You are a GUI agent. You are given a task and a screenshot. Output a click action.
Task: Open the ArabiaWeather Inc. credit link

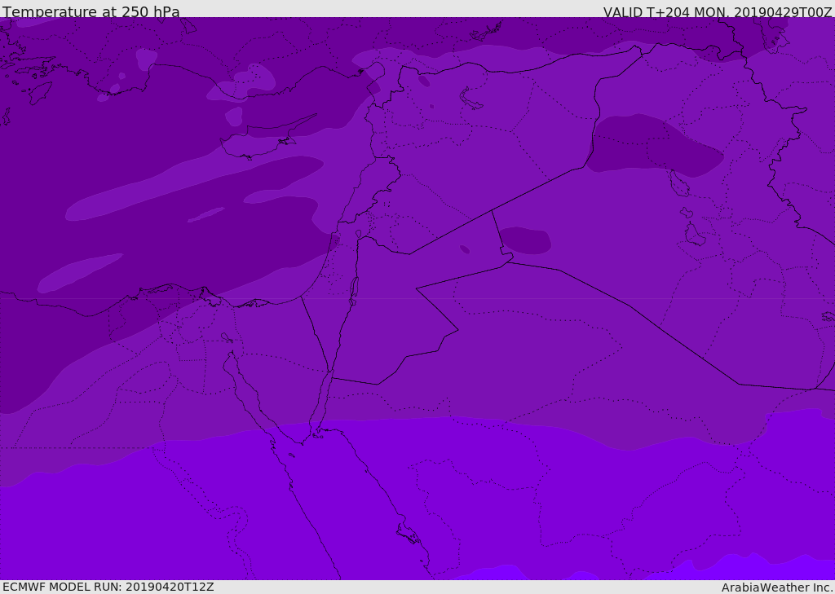click(x=776, y=587)
